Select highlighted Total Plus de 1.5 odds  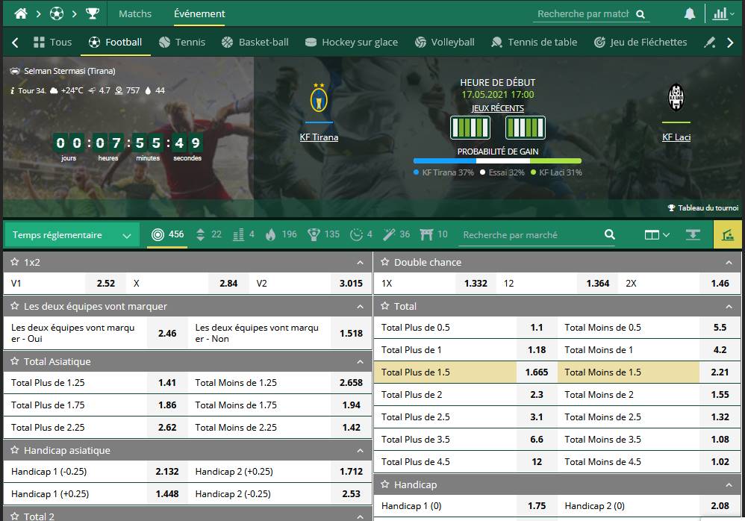536,372
